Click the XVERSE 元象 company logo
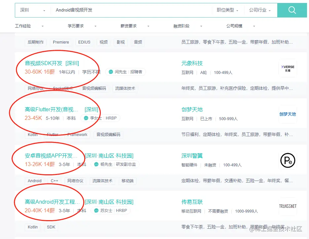The width and height of the screenshot is (309, 239). coord(288,68)
